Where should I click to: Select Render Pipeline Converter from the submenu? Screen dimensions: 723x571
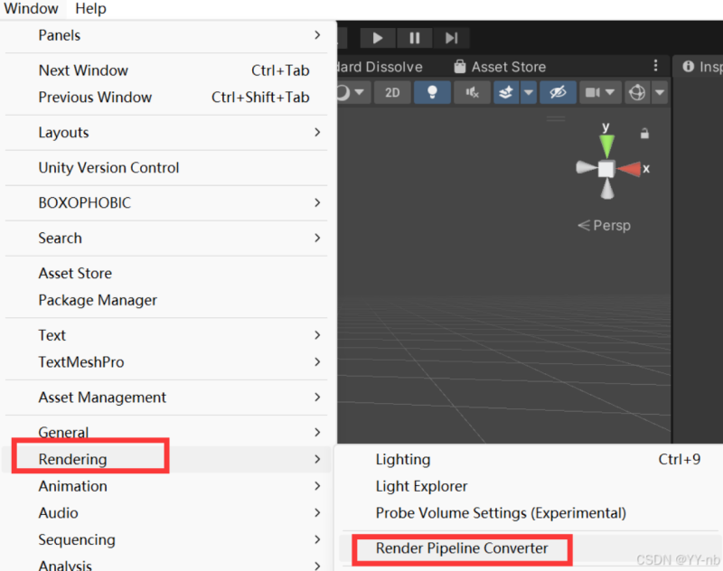(462, 548)
